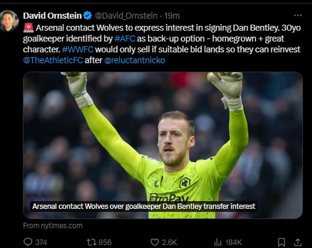Open the 19m timestamp link
The width and height of the screenshot is (312, 248).
pyautogui.click(x=172, y=16)
